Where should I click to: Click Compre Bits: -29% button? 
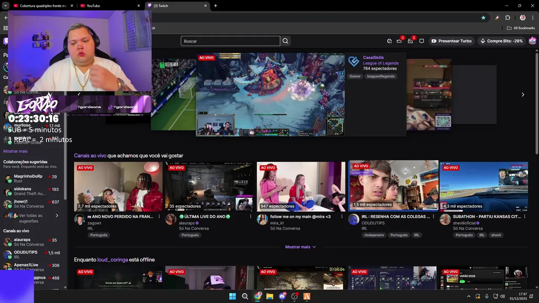[501, 41]
